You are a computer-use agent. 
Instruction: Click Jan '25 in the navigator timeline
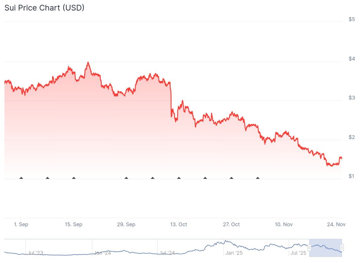[234, 253]
